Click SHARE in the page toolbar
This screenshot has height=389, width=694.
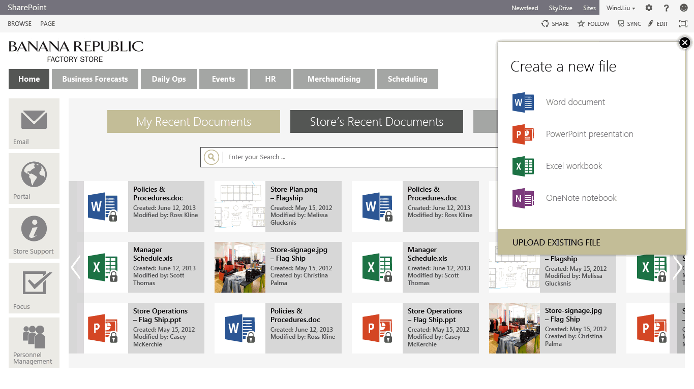click(x=555, y=24)
